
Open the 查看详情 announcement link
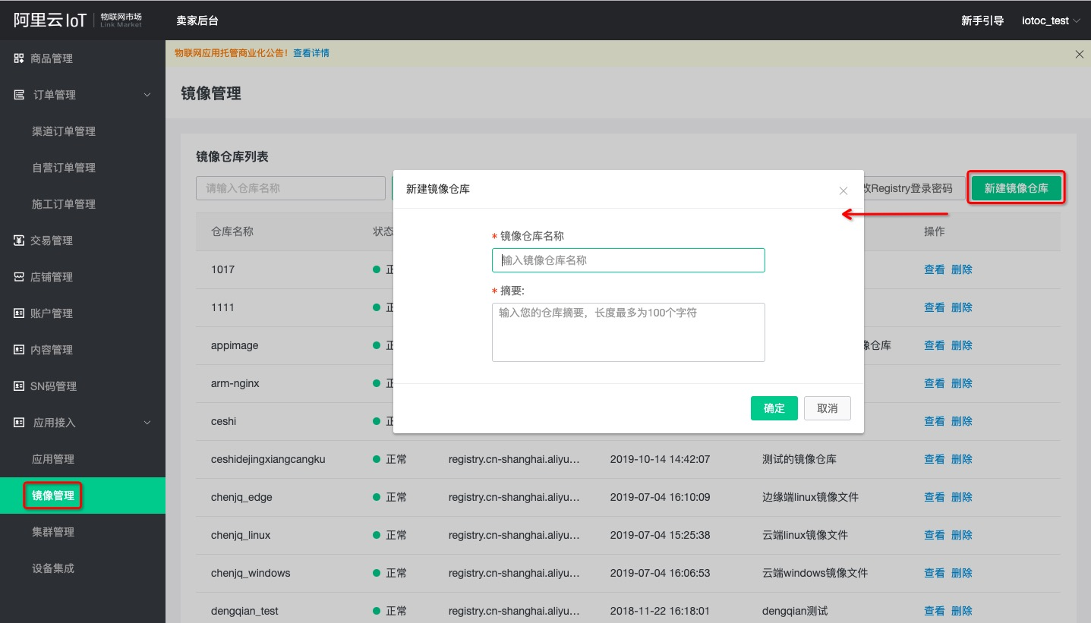[x=311, y=53]
